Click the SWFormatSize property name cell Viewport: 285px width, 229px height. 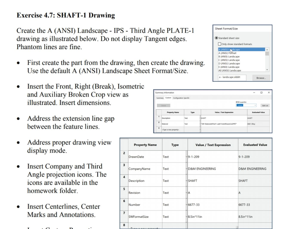[x=145, y=217]
